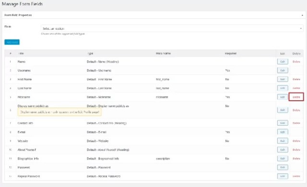Delete the Repeat Password field

coord(296,176)
